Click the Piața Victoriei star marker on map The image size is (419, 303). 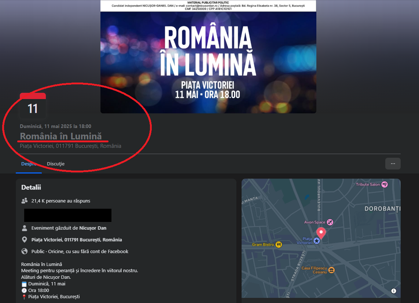pyautogui.click(x=317, y=241)
